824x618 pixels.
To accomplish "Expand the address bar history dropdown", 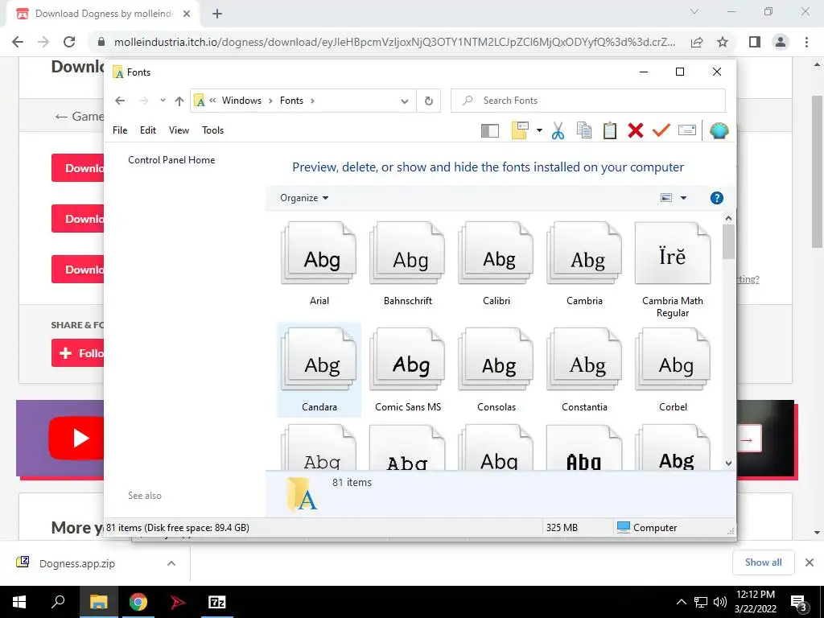I will coord(404,101).
